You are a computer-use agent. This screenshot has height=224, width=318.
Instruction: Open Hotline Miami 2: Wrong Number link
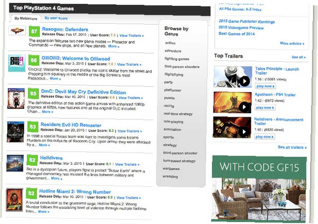pyautogui.click(x=75, y=192)
